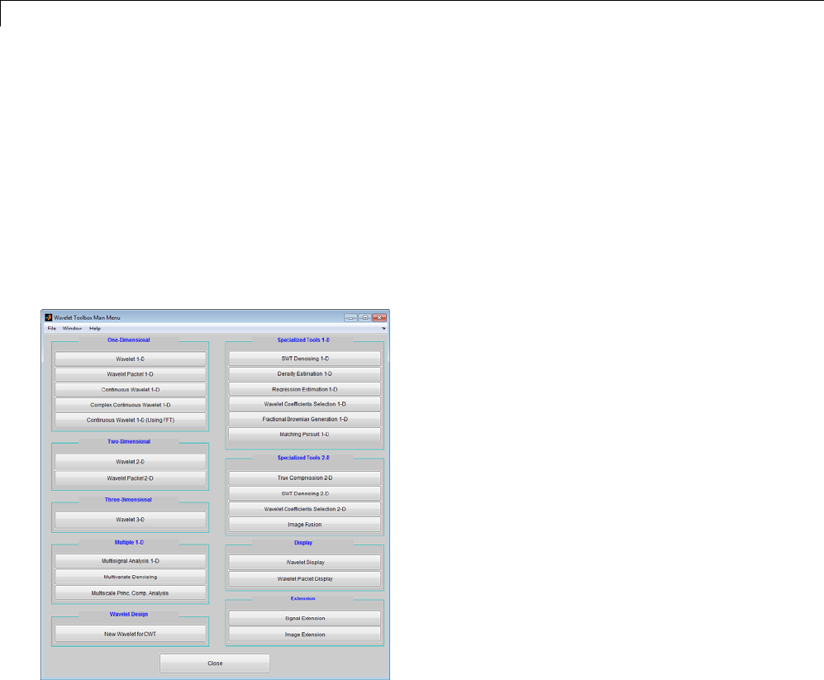Open Multisignal Analysis 1-D
This screenshot has height=680, width=824.
click(131, 561)
